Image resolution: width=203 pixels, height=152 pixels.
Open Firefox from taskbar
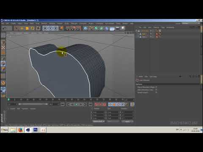[x=20, y=130]
